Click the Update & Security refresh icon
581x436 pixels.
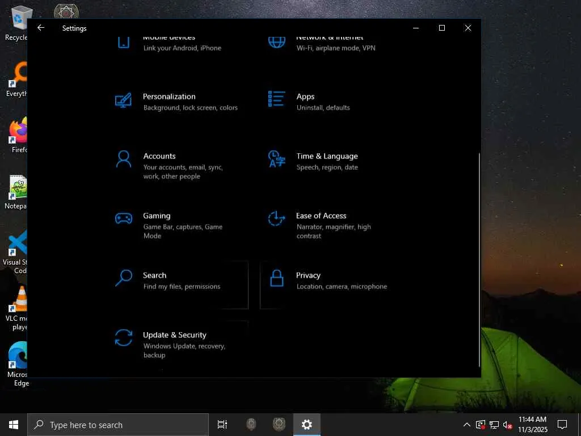point(123,338)
